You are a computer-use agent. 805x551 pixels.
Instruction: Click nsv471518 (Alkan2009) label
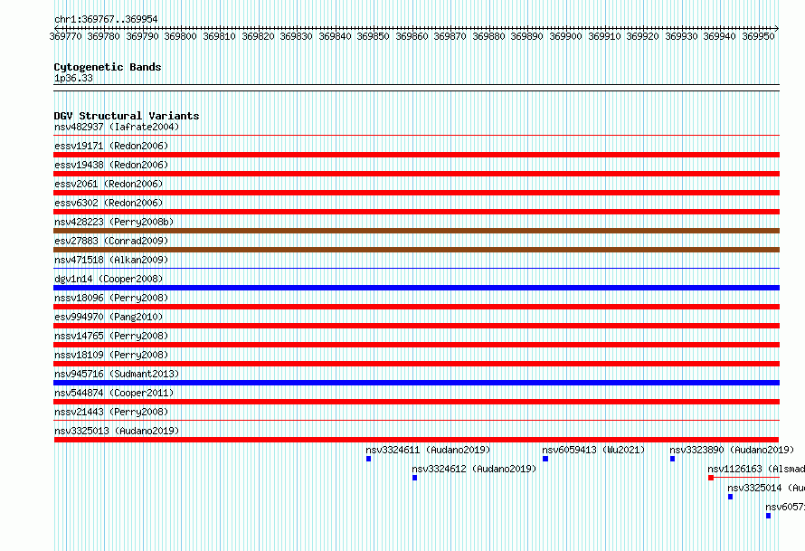pyautogui.click(x=111, y=260)
